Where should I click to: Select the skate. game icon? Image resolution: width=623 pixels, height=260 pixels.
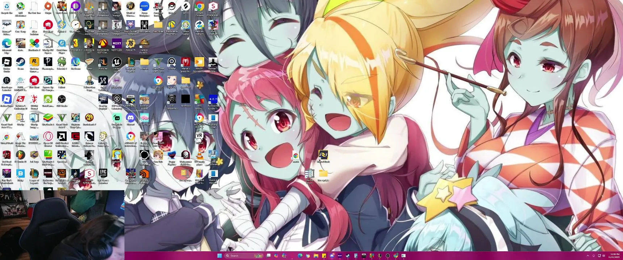(20, 45)
